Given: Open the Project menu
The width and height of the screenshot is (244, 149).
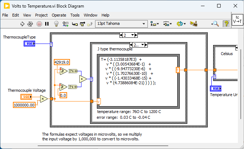Looking at the screenshot, I should [x=41, y=15].
